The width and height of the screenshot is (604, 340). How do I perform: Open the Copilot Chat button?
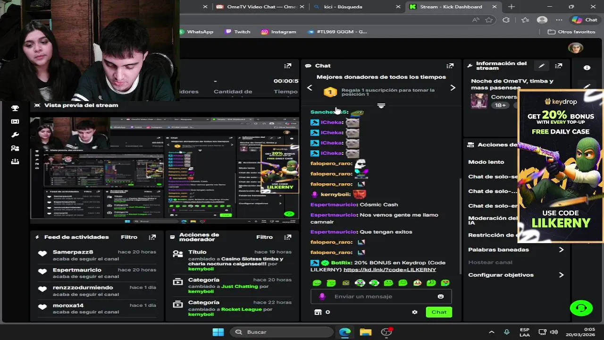pyautogui.click(x=585, y=20)
